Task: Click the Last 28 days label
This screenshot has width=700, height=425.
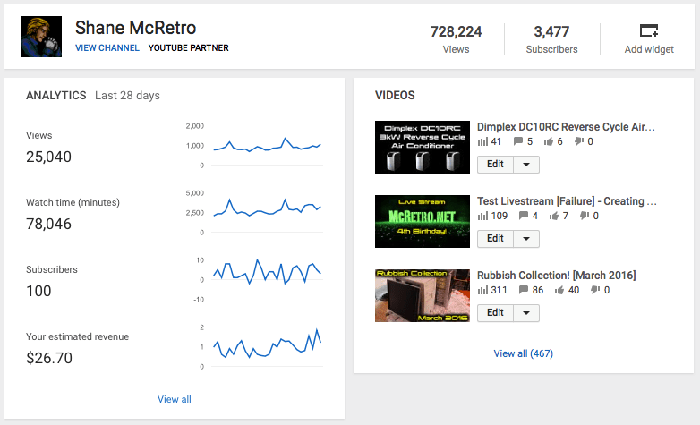Action: point(127,96)
